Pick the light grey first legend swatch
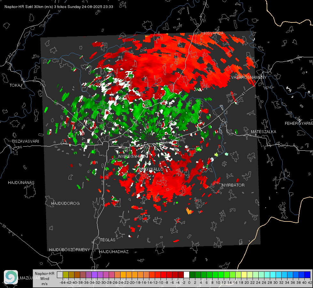The image size is (313, 288). [60, 275]
